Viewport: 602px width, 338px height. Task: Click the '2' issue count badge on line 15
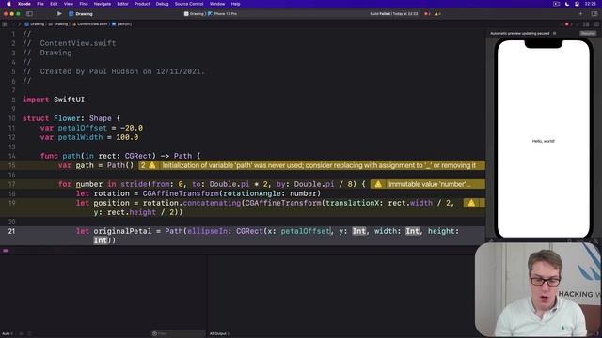pos(143,165)
